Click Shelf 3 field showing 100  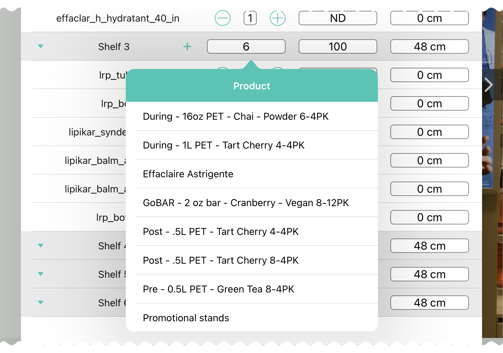pos(338,47)
